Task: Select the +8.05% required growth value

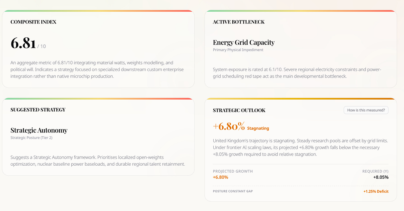Action: click(x=381, y=177)
